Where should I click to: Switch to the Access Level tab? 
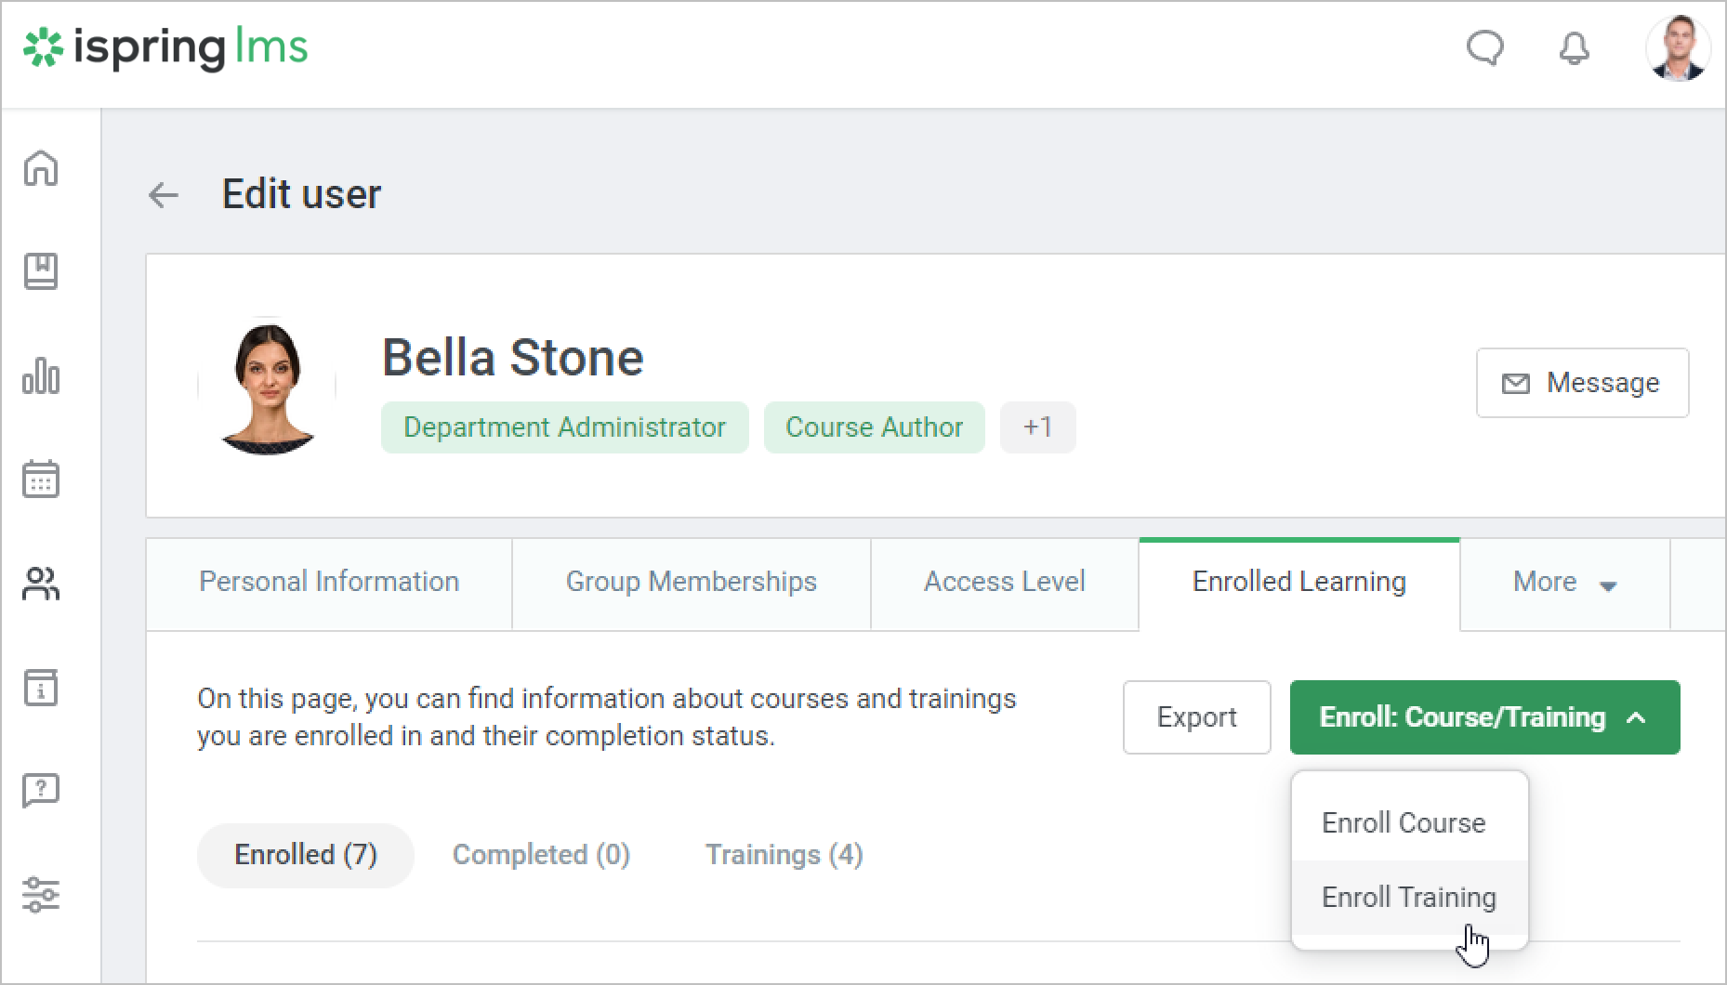pos(1004,583)
